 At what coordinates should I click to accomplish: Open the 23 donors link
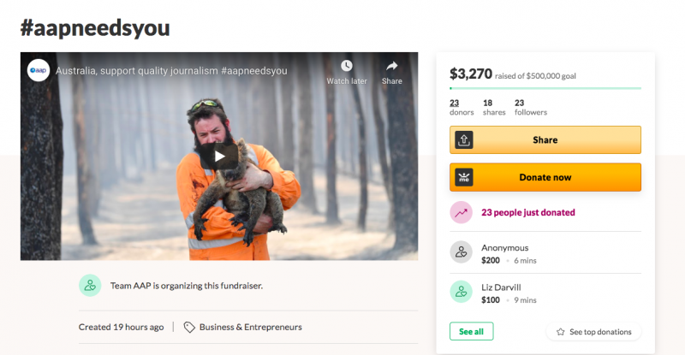pos(455,107)
